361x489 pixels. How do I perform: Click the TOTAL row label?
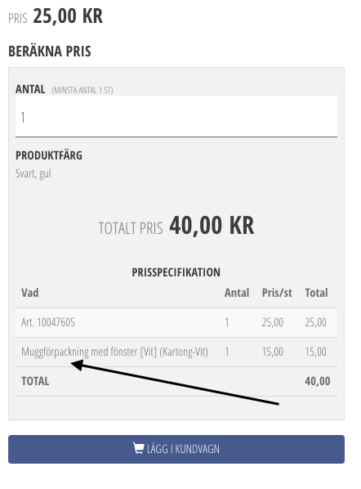tap(35, 381)
